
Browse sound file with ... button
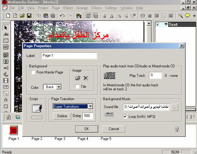pyautogui.click(x=174, y=107)
